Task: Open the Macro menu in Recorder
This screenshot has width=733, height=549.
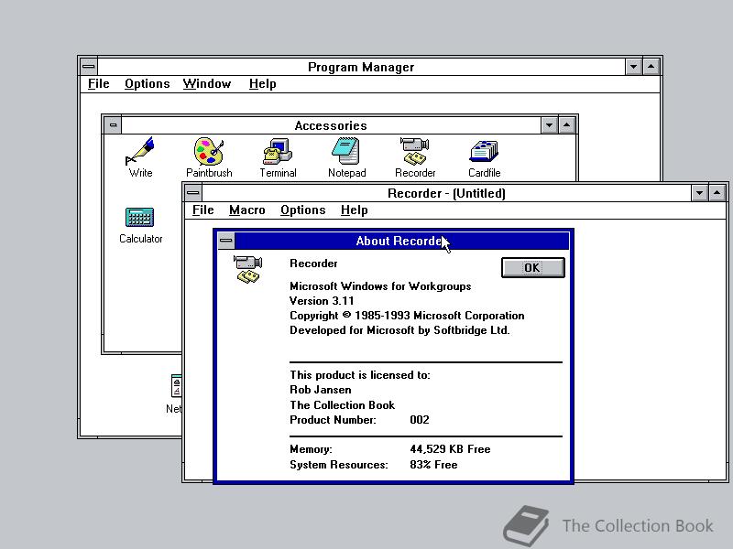Action: (246, 210)
